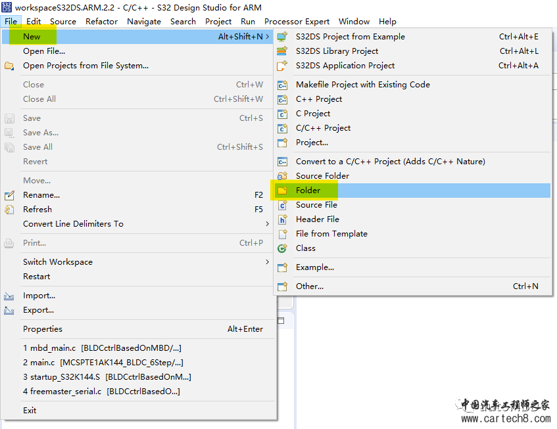Click the Other... wizard icon
The image size is (557, 429).
[282, 286]
